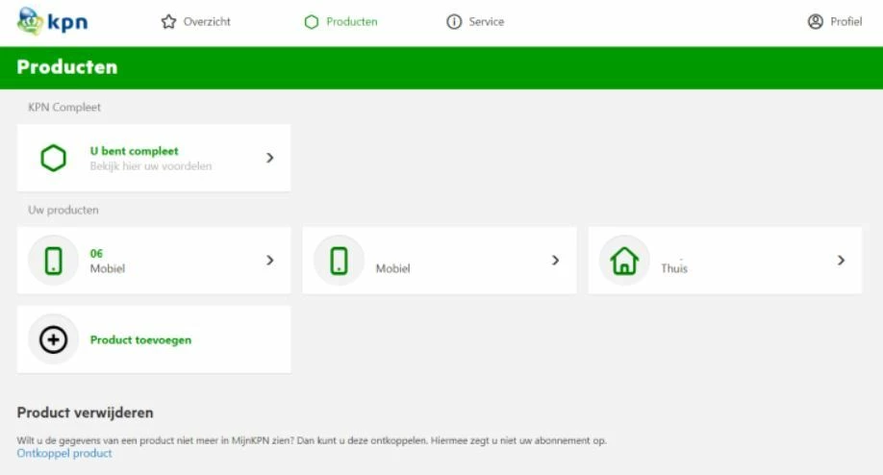Screen dimensions: 883x475
Task: Open the Profiel menu
Action: [x=835, y=22]
